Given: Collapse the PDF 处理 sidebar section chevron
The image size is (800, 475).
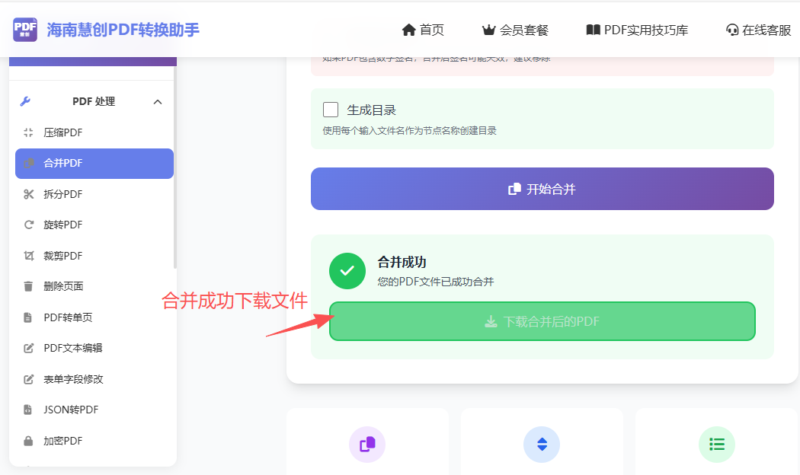Looking at the screenshot, I should point(158,102).
